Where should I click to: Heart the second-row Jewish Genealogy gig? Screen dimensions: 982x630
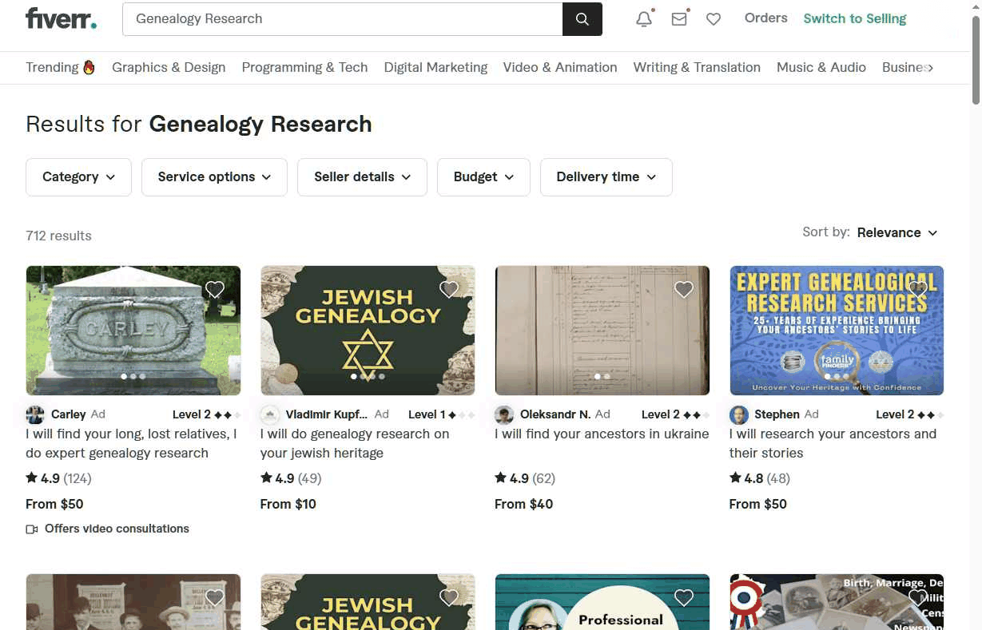pos(449,597)
